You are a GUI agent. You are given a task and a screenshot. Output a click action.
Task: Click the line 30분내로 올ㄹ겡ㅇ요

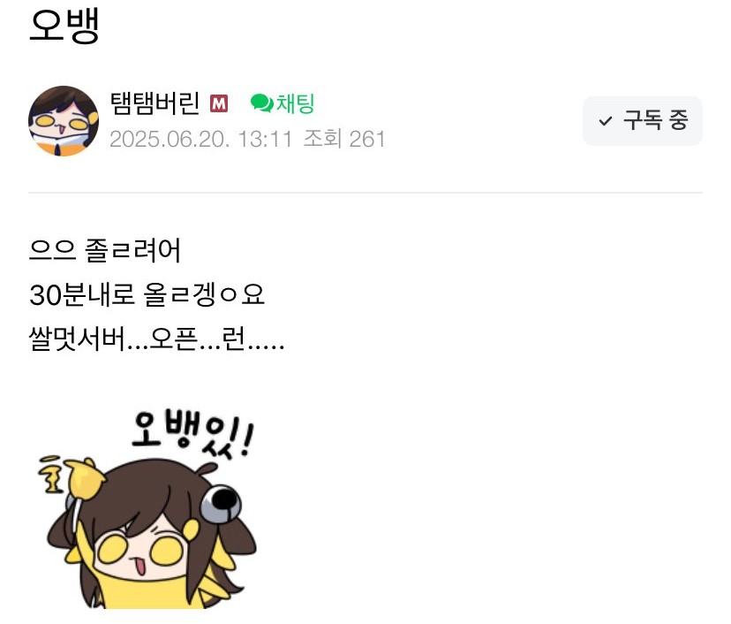click(x=147, y=294)
